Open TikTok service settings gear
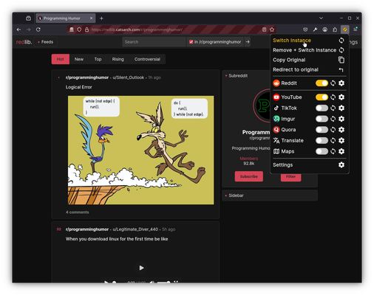The height and width of the screenshot is (295, 374). pos(341,108)
